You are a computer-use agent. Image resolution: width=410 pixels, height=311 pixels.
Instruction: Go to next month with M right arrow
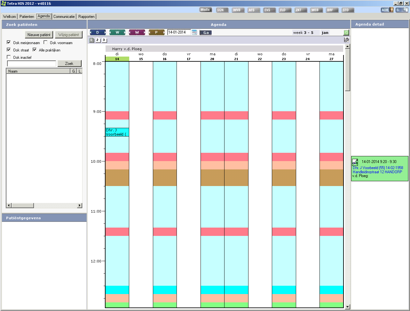click(x=144, y=33)
